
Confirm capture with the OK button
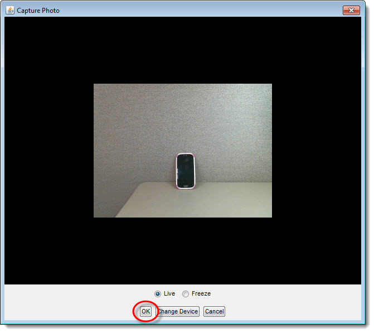coord(145,311)
